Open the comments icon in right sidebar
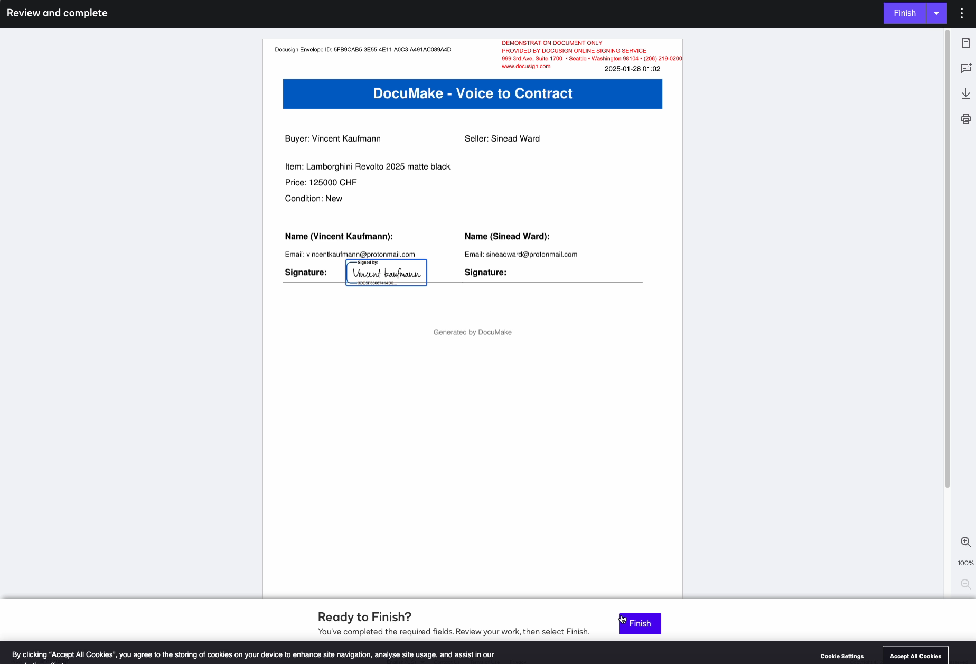 [966, 68]
